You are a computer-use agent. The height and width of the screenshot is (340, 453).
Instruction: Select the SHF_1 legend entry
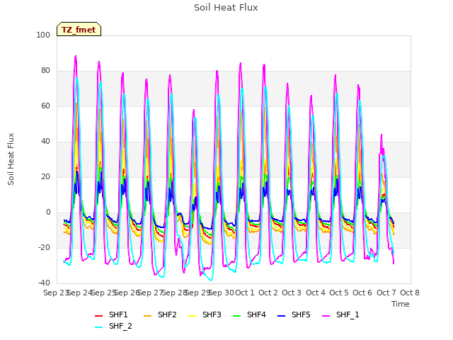[340, 314]
